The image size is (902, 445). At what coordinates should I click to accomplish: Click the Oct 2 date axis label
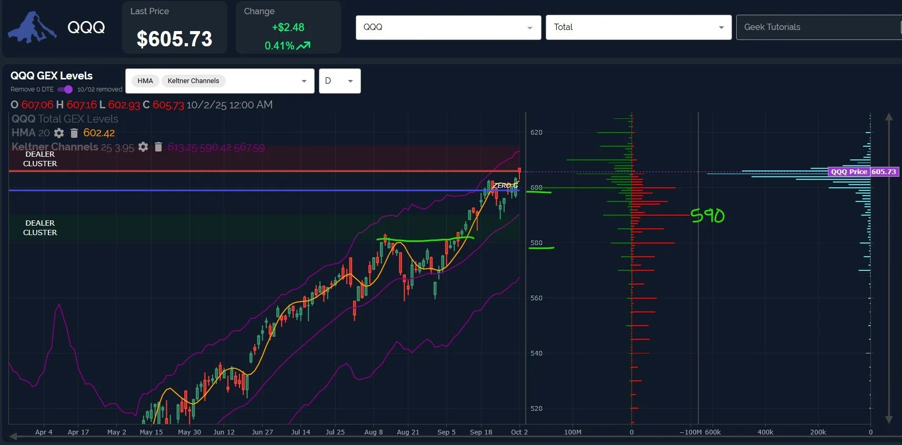519,432
